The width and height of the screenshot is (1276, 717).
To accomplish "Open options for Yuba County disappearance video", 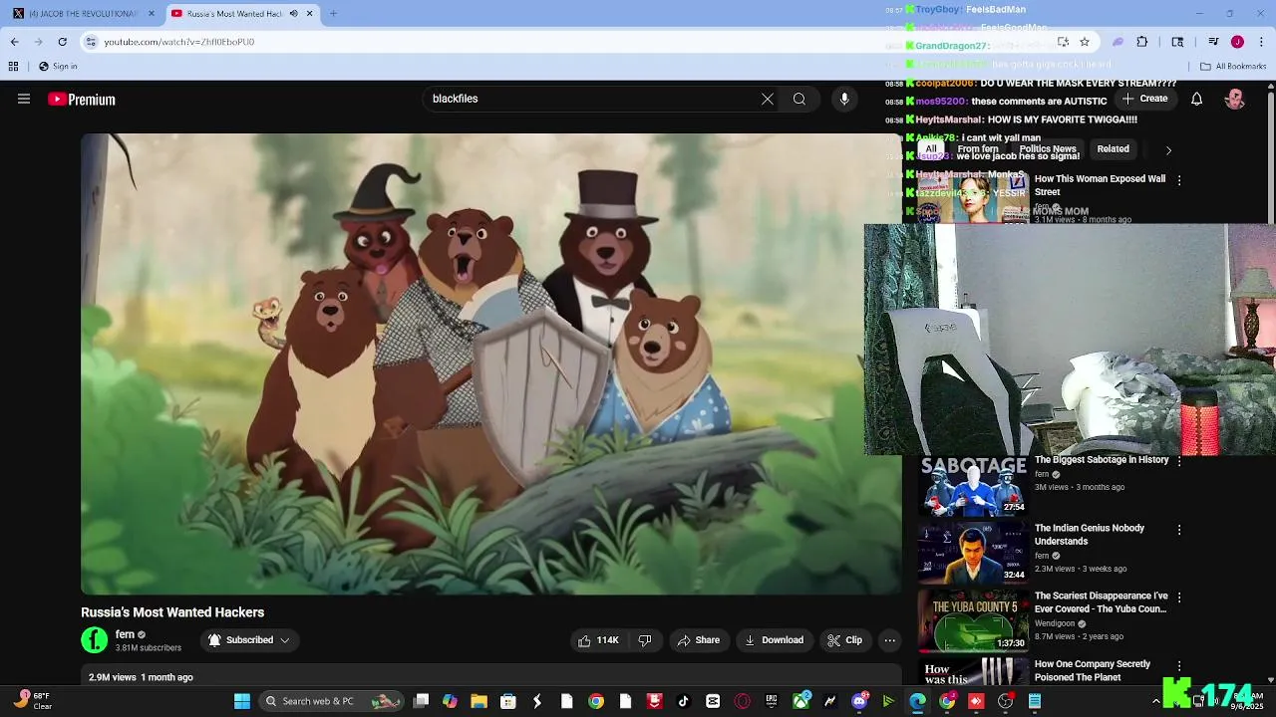I will pyautogui.click(x=1179, y=597).
